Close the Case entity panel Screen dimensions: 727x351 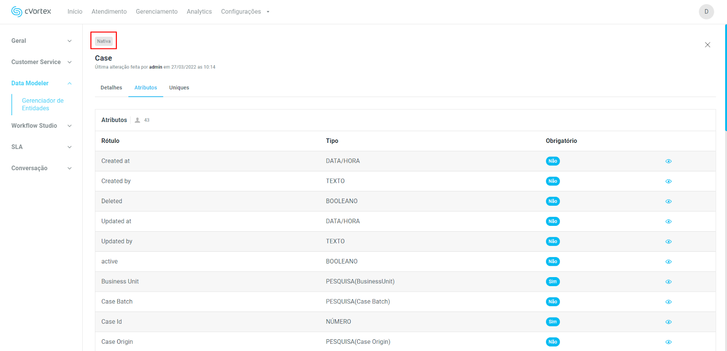707,45
